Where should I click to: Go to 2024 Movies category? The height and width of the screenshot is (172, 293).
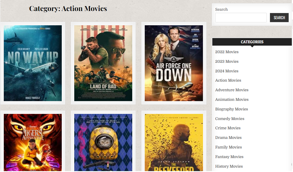[227, 71]
